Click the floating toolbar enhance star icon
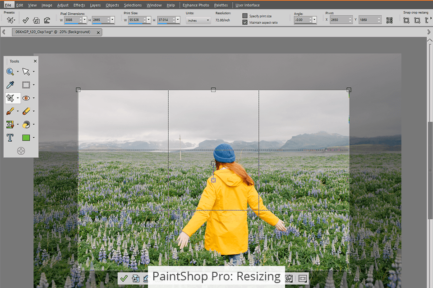 coord(289,279)
